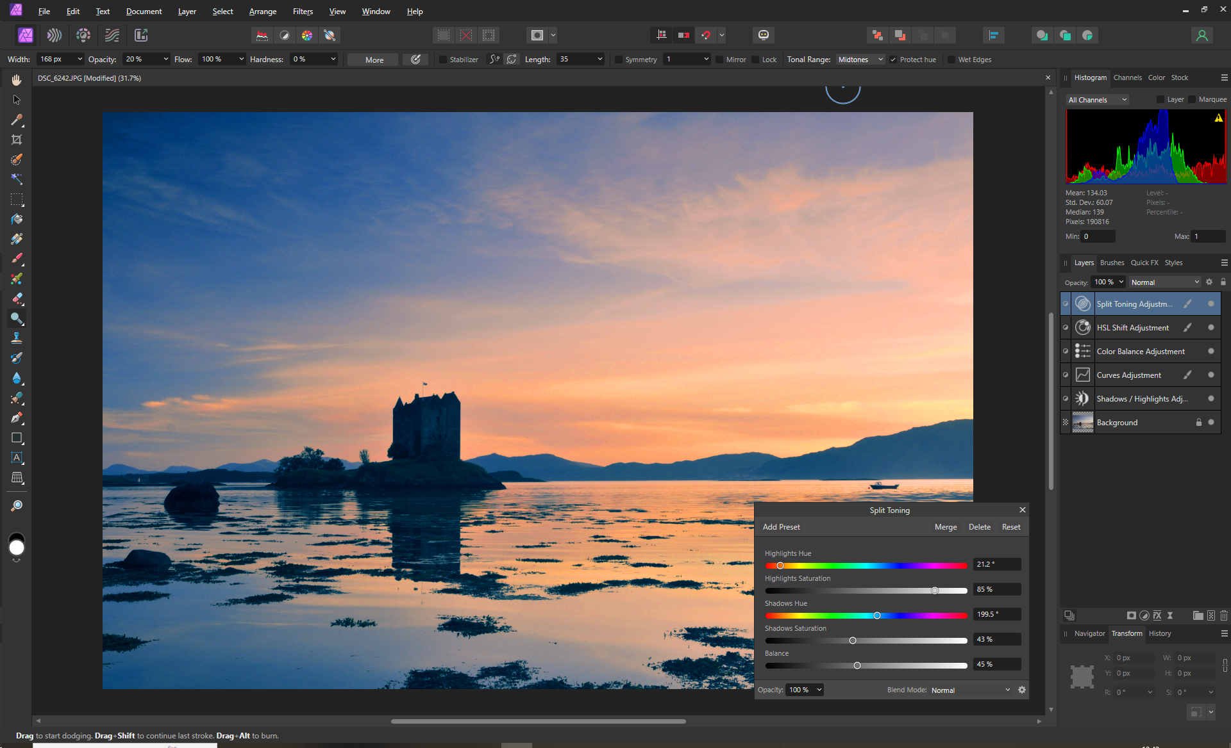Select the Rectangular Marquee tool
Screen dimensions: 1231x748
coord(17,199)
